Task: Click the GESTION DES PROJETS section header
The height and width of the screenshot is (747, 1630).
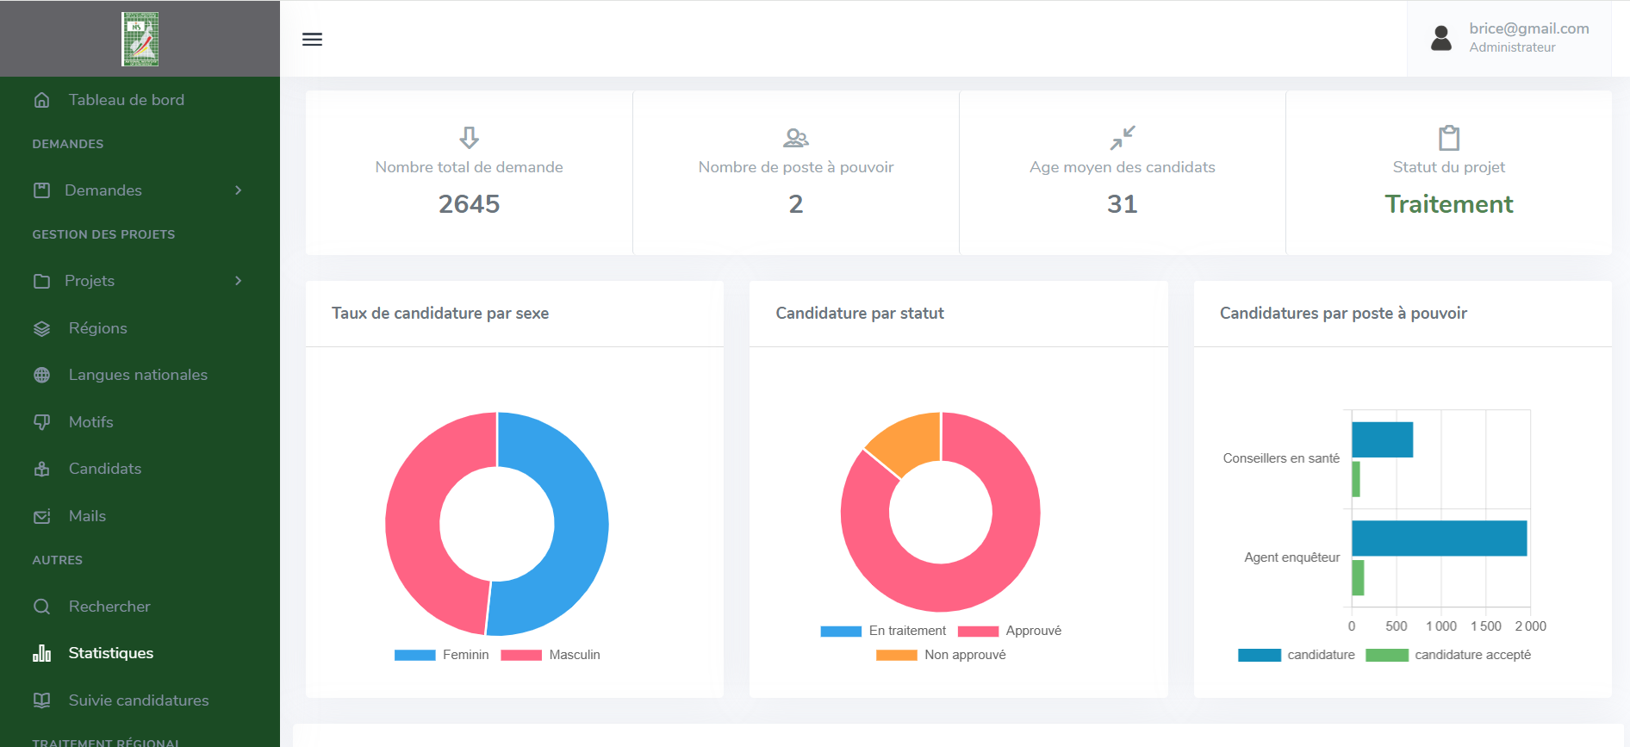Action: coord(103,234)
